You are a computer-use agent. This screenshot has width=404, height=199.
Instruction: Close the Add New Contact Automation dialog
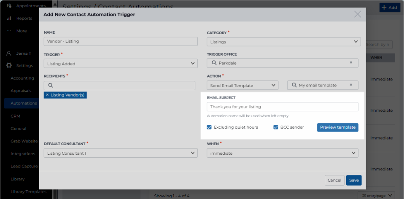click(x=357, y=14)
